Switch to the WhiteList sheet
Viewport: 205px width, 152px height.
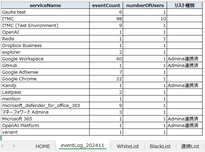point(128,146)
